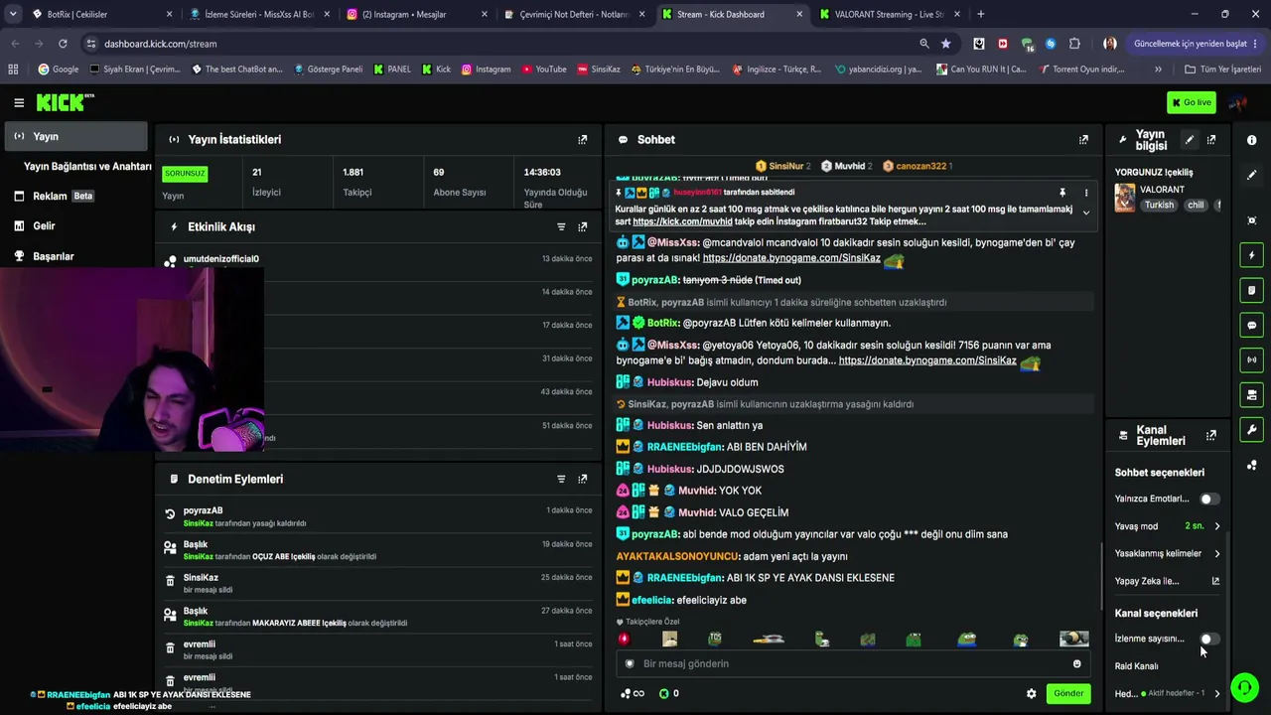The image size is (1271, 715).
Task: Expand Yasaklanmış kelimeler settings
Action: point(1216,553)
